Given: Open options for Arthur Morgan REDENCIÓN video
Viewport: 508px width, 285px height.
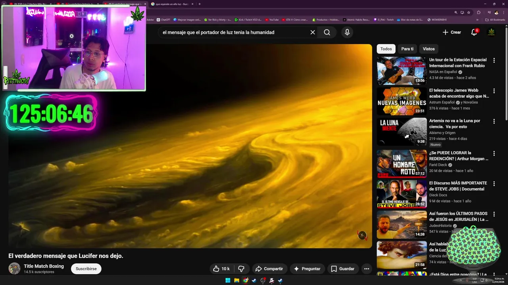Looking at the screenshot, I should (494, 154).
